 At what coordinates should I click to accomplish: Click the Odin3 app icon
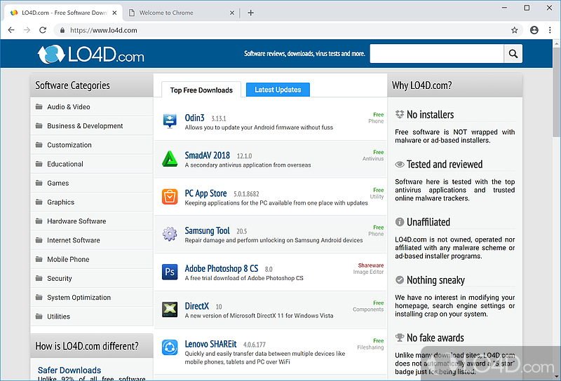pyautogui.click(x=170, y=121)
